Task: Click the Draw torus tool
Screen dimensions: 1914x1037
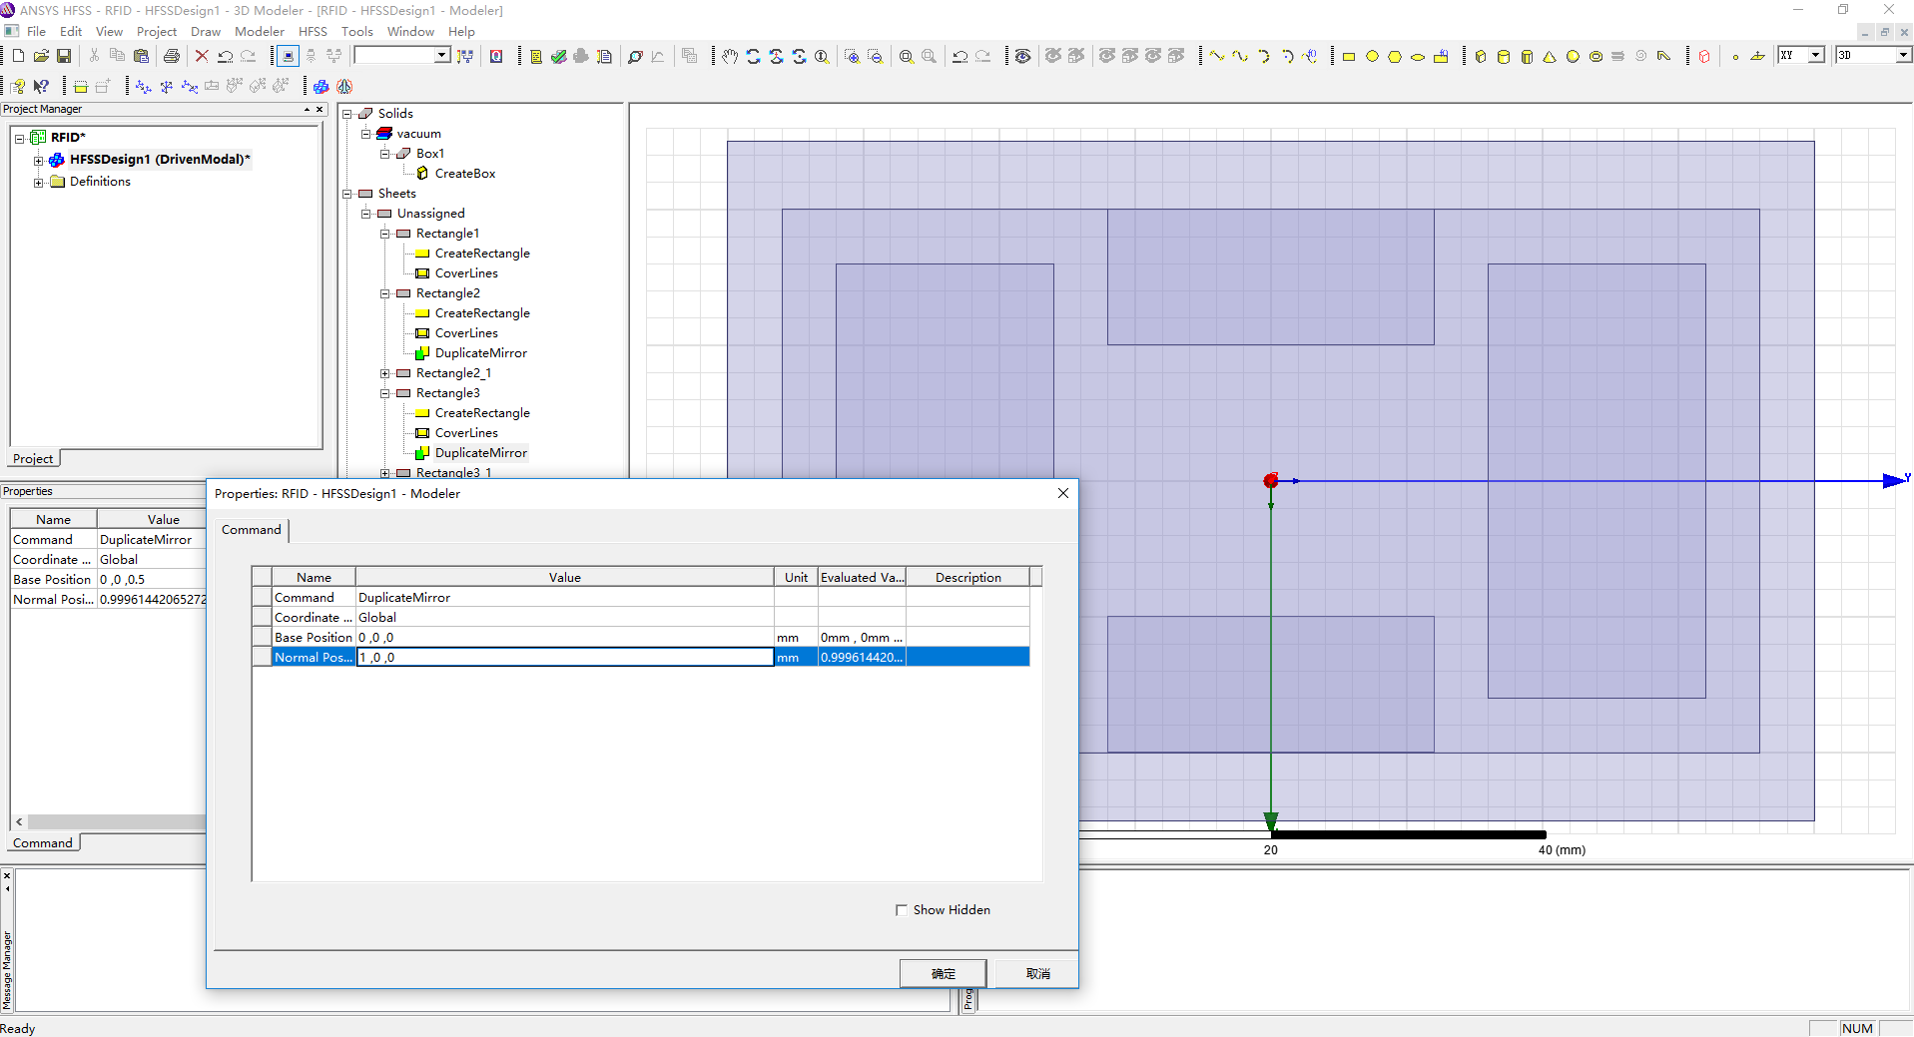Action: tap(1595, 57)
